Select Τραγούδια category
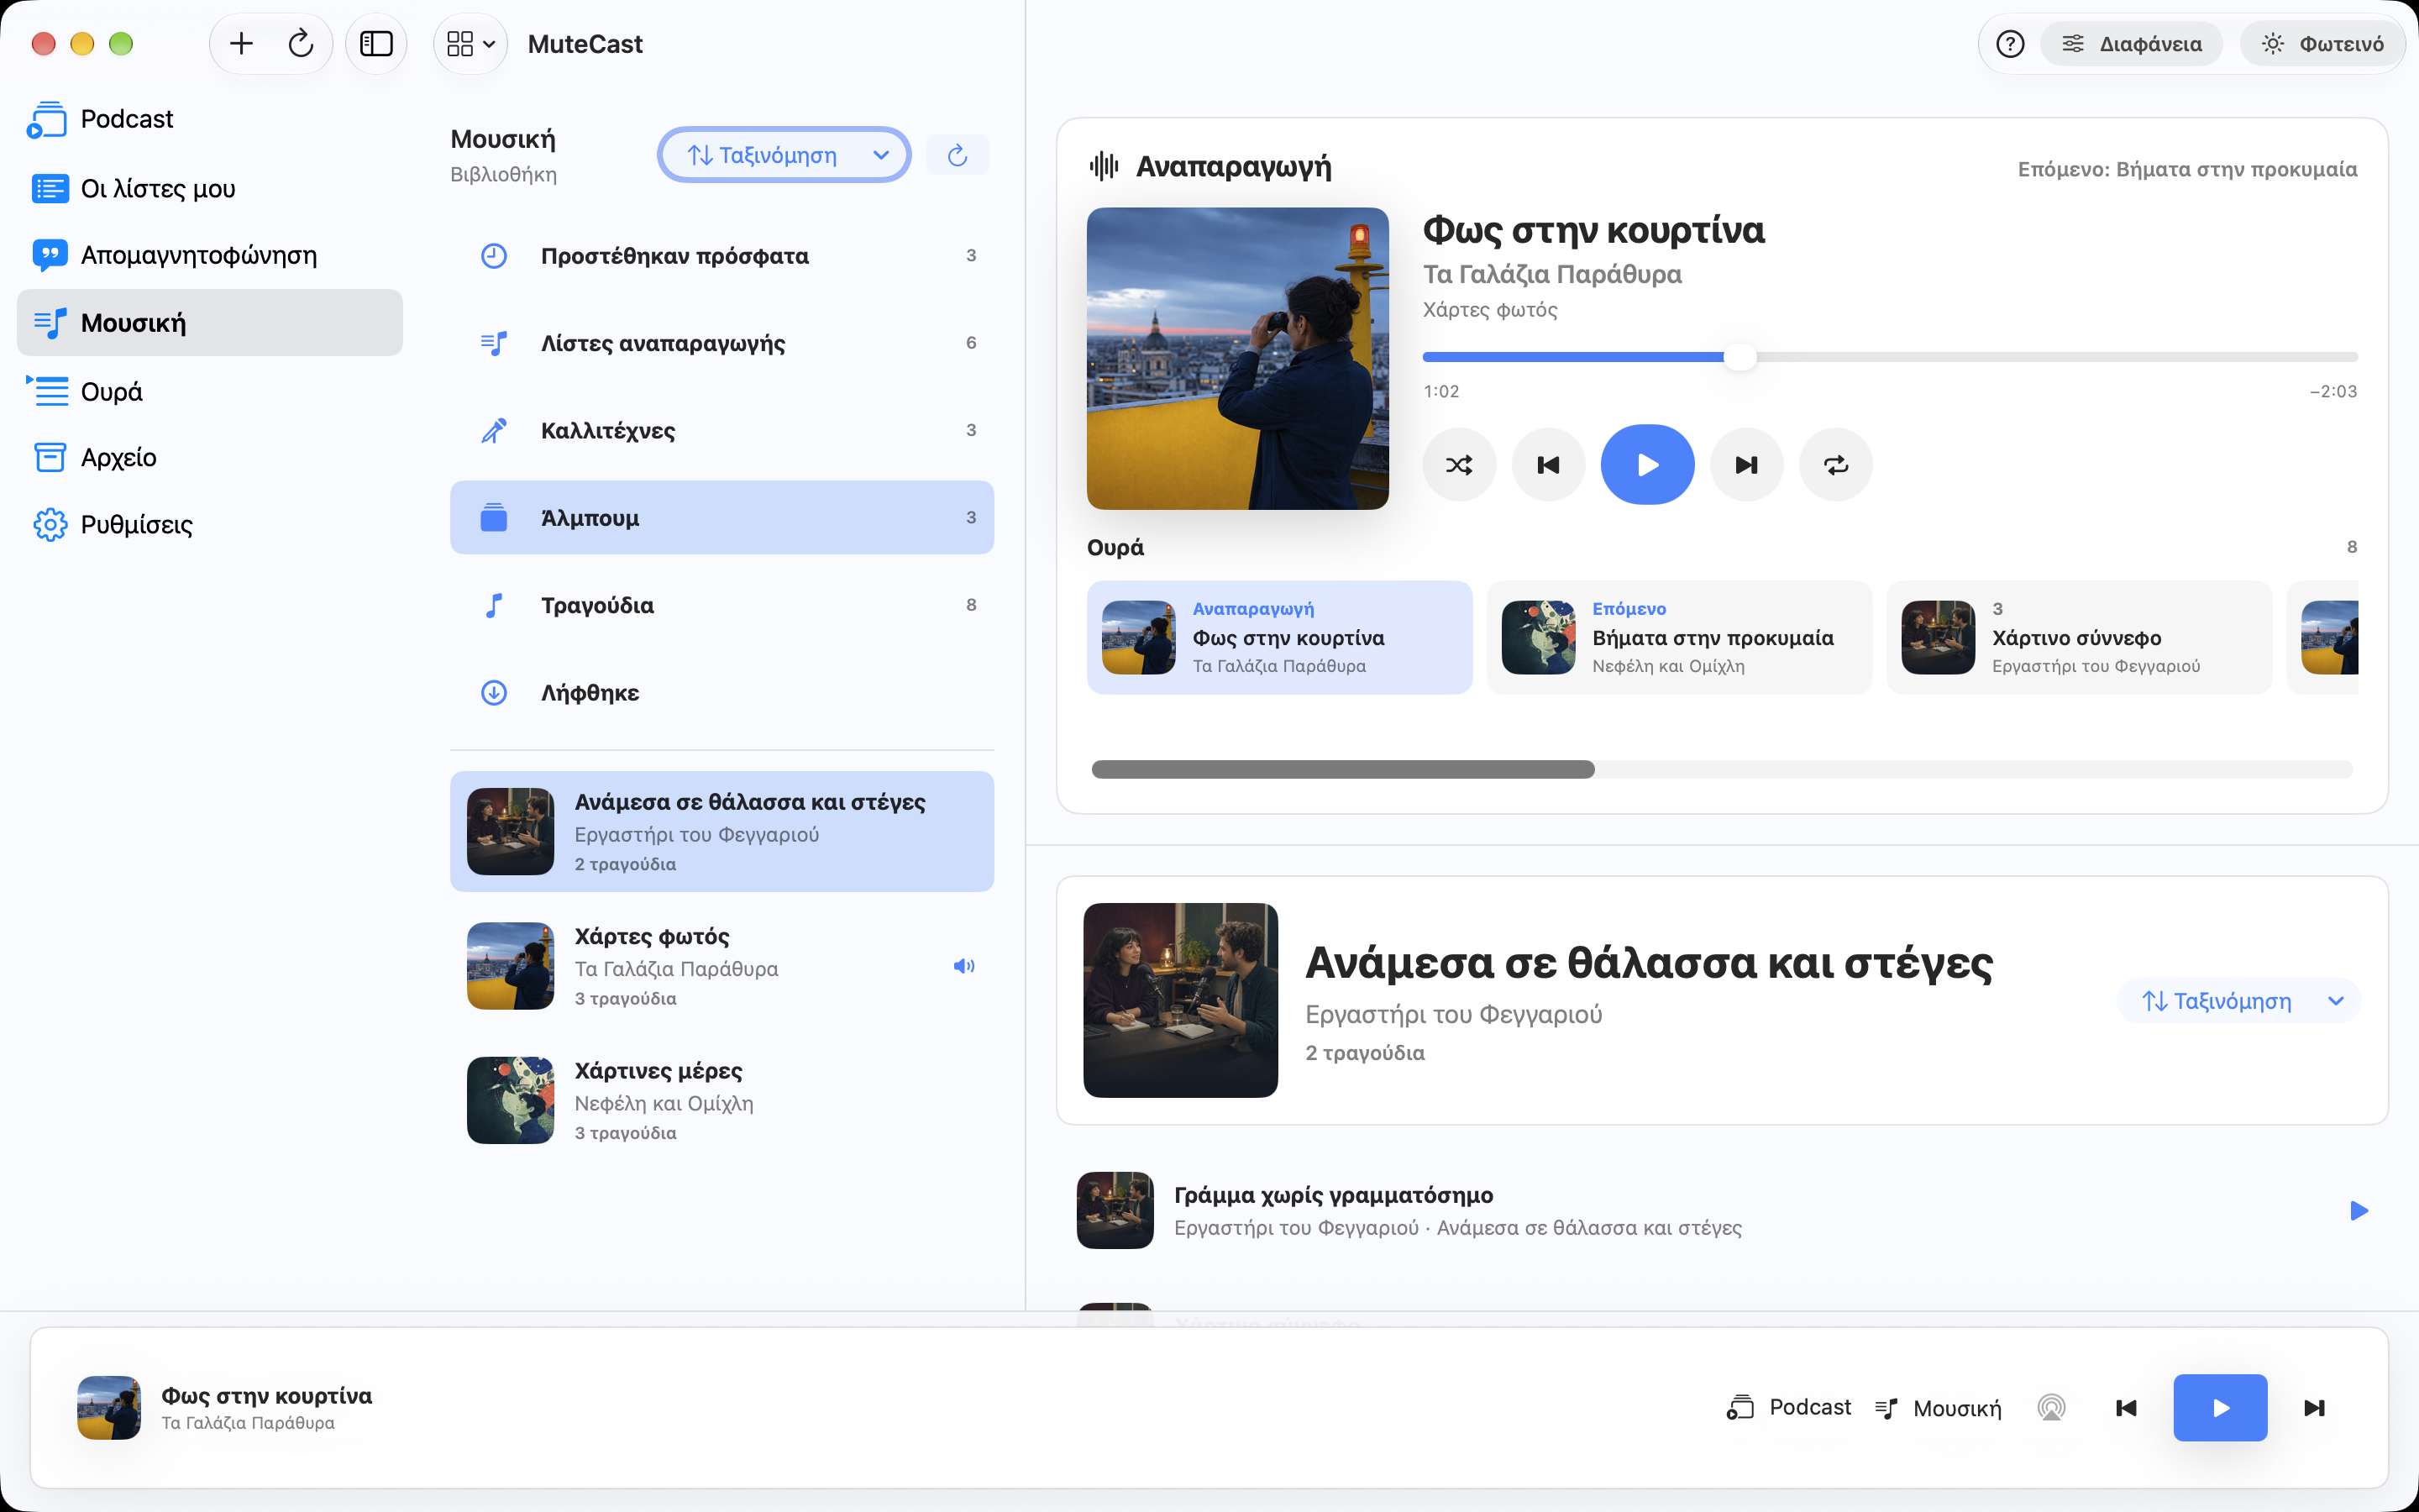Screen dimensions: 2419x1512 [722, 605]
